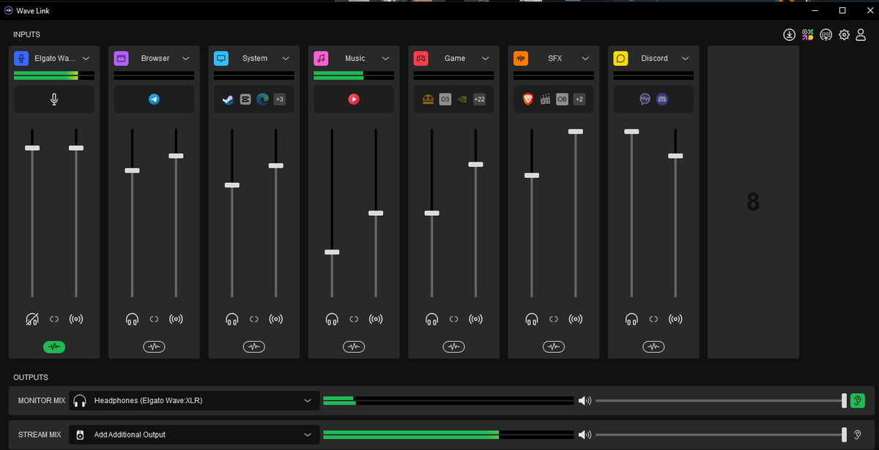Mute the Stream Mix speaker icon

tap(585, 435)
